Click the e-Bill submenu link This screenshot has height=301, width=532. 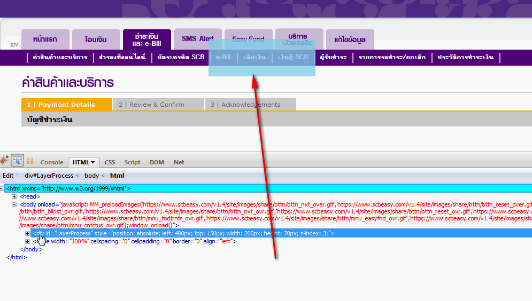tap(223, 57)
